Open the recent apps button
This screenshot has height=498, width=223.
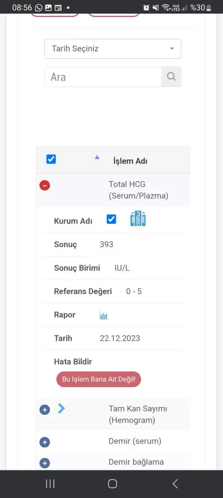coord(50,484)
